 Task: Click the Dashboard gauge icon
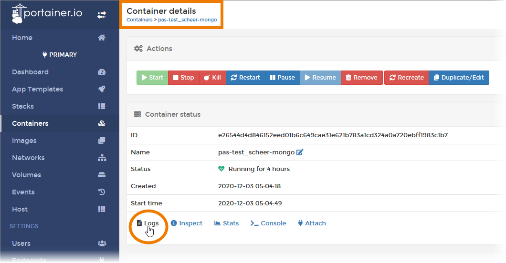tap(101, 72)
